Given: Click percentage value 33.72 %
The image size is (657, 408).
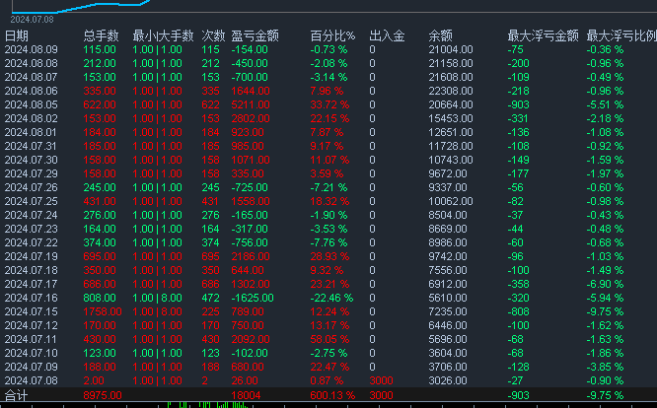Looking at the screenshot, I should [329, 105].
